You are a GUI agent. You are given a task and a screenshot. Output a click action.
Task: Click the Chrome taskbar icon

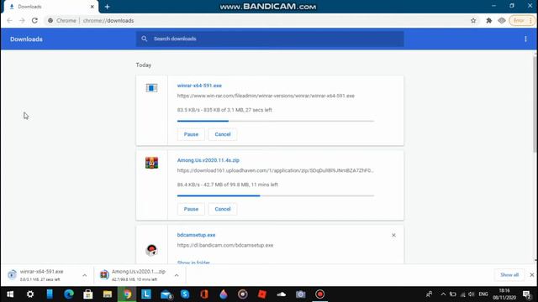click(127, 294)
